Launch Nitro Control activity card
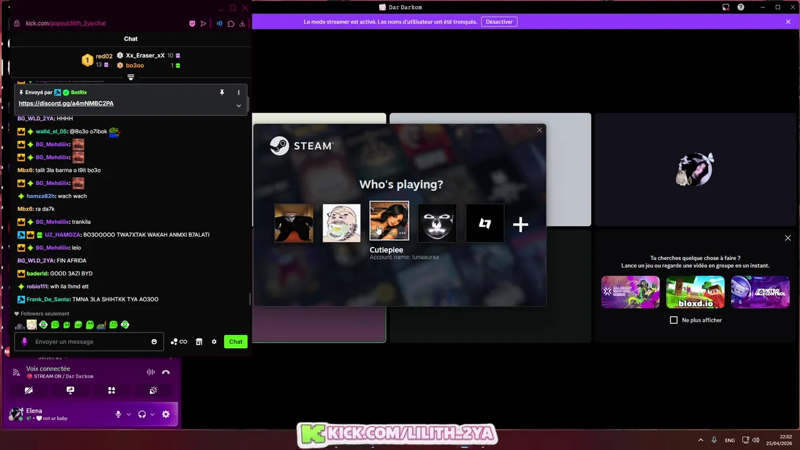This screenshot has width=800, height=450. pyautogui.click(x=760, y=292)
